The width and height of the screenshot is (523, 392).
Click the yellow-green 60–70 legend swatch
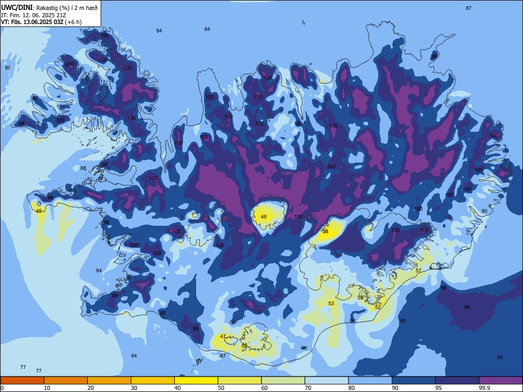click(283, 381)
